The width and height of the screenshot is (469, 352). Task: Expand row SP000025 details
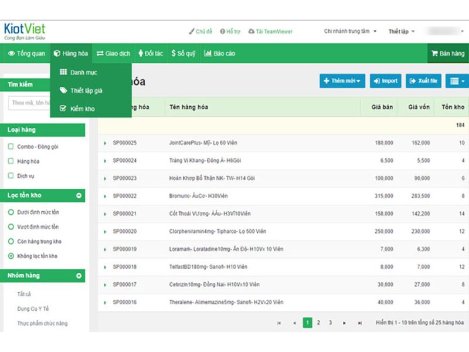tap(105, 143)
